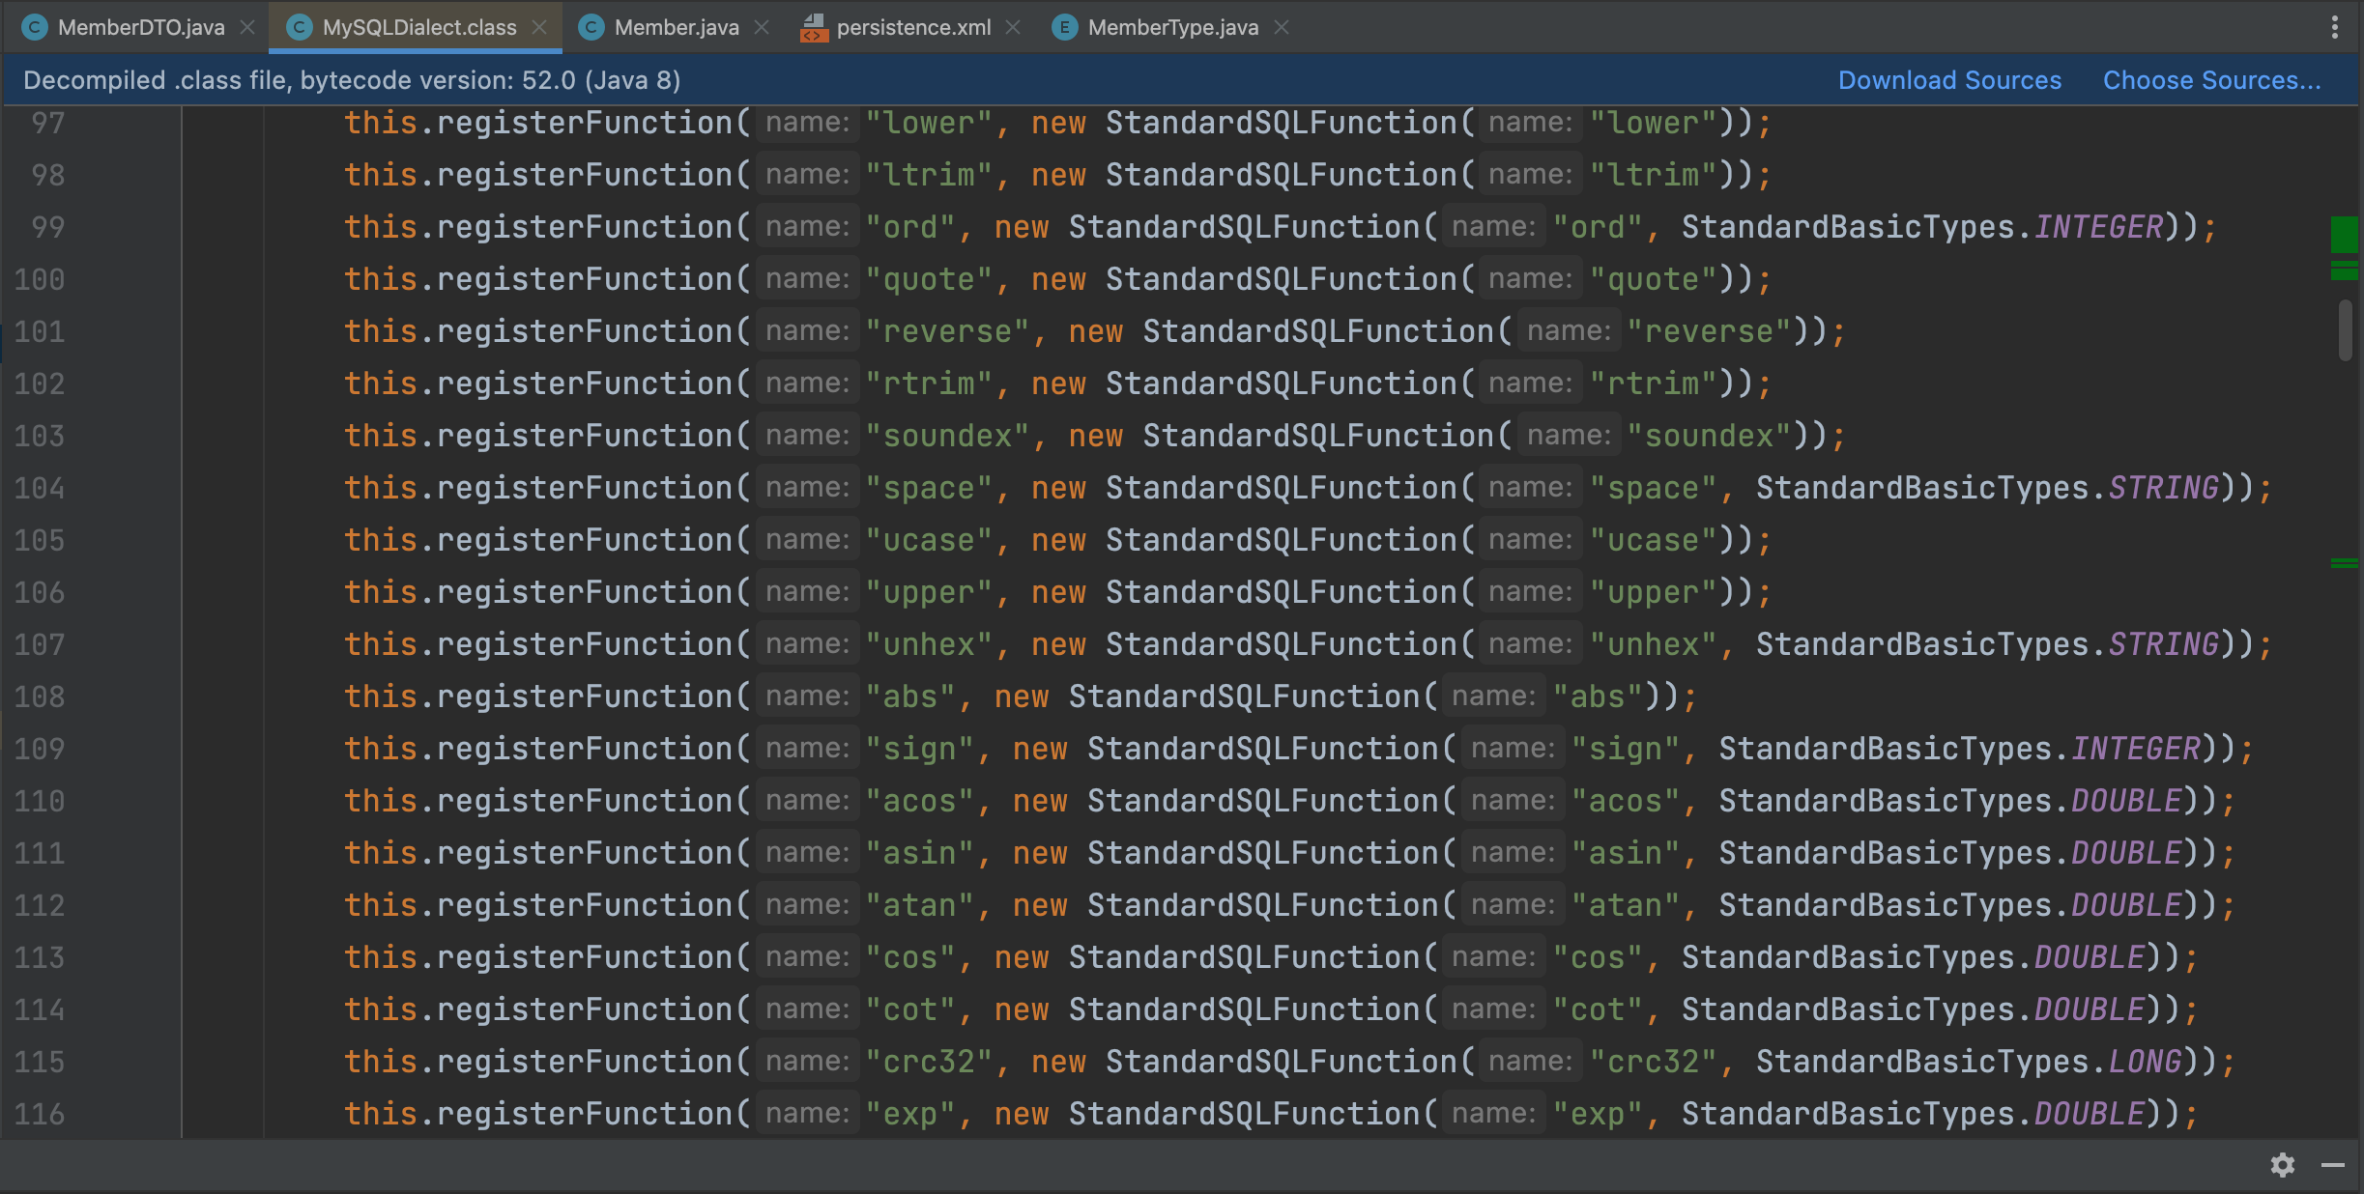Close the persistence.xml tab
Screen dimensions: 2364x1194
click(x=1013, y=27)
